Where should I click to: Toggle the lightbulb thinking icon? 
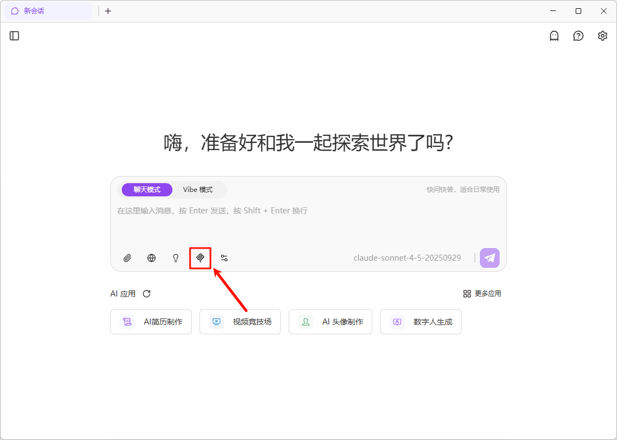coord(176,258)
